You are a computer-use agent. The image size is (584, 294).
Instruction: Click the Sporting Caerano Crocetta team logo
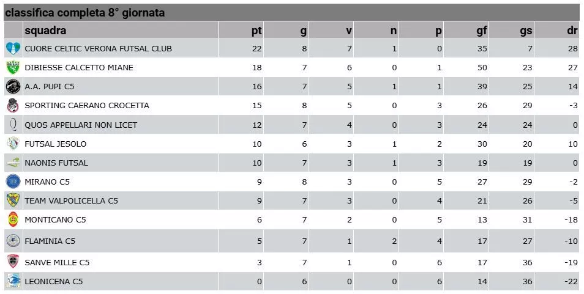(13, 106)
